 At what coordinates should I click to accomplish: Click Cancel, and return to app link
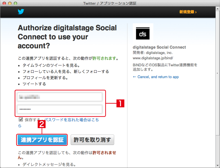156,77
